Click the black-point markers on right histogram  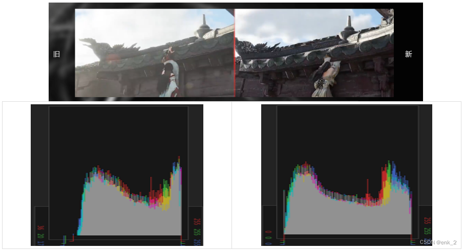tap(283, 240)
